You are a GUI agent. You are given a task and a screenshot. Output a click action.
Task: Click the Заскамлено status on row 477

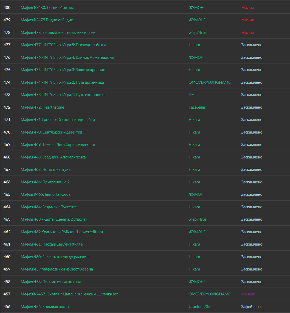click(x=252, y=45)
